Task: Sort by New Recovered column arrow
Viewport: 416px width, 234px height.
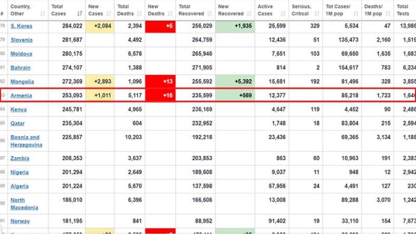Action: (x=249, y=13)
